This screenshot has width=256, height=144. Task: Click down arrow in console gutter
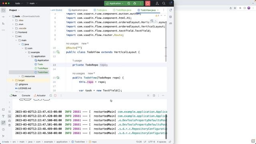point(10,107)
